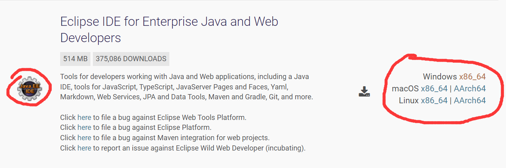Click the '(incubating)' text after Wild Web Developer
This screenshot has height=168, width=506.
[285, 148]
